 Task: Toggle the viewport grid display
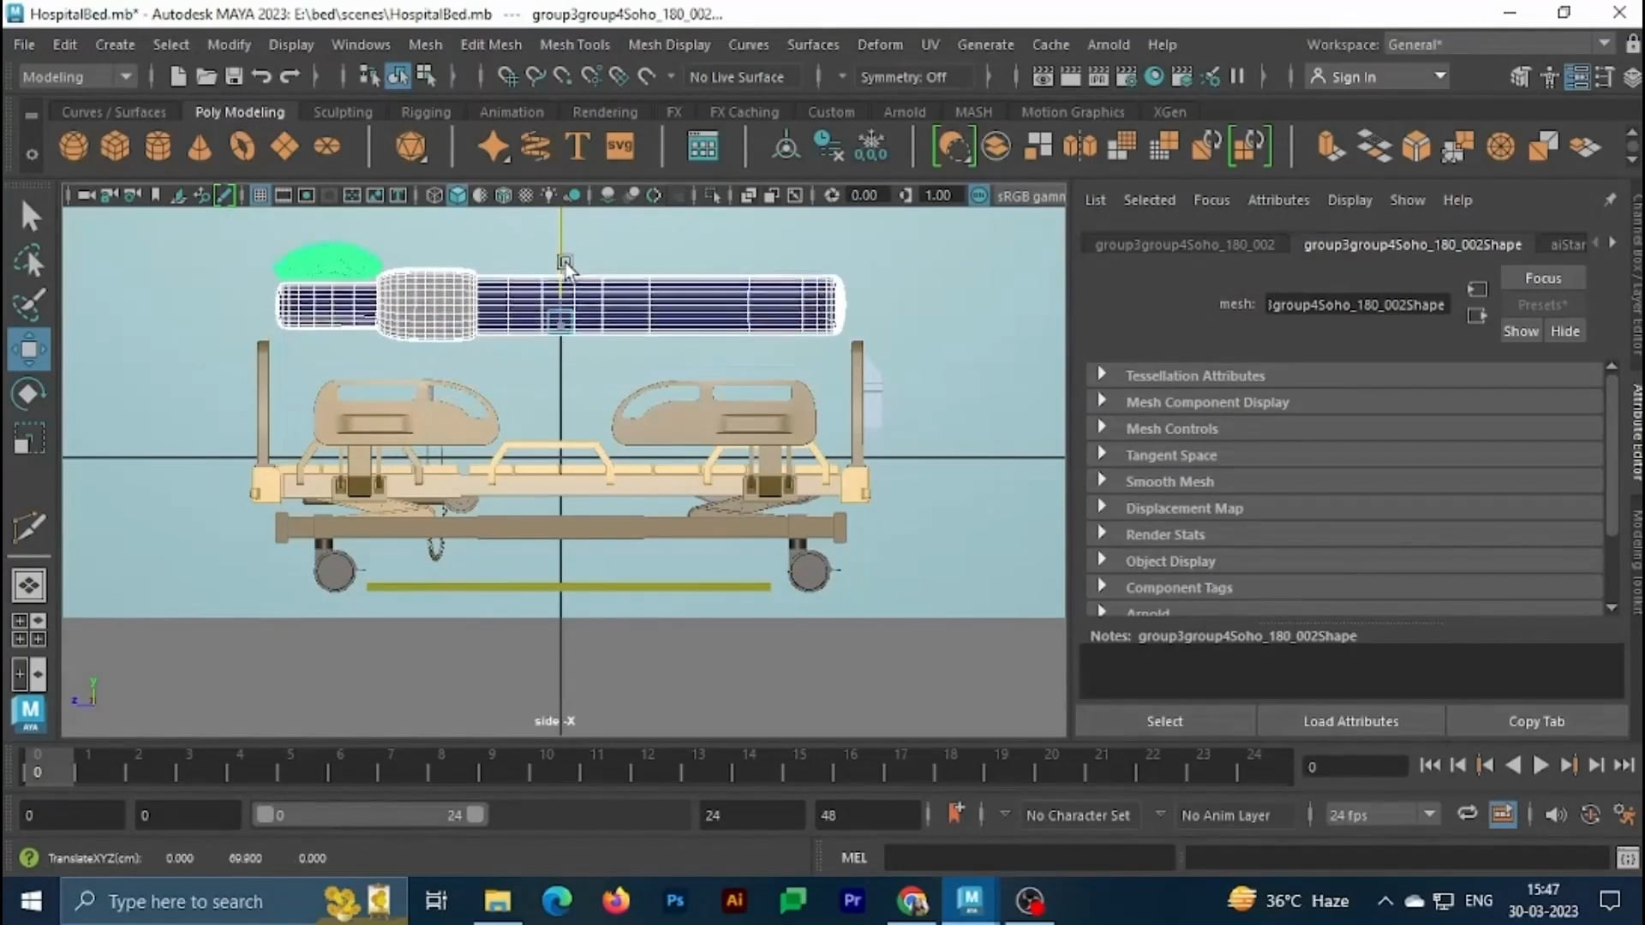click(260, 195)
